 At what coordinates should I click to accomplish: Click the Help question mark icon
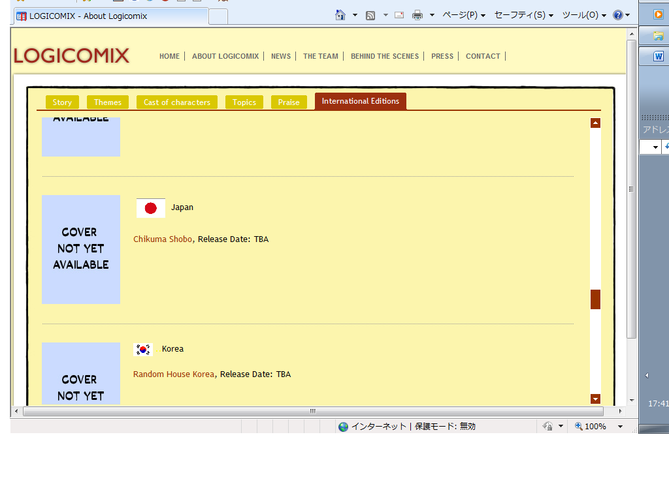(618, 16)
